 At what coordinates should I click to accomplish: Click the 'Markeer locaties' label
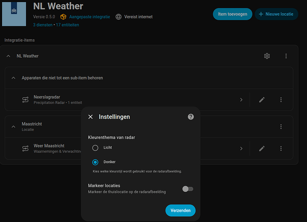click(104, 185)
